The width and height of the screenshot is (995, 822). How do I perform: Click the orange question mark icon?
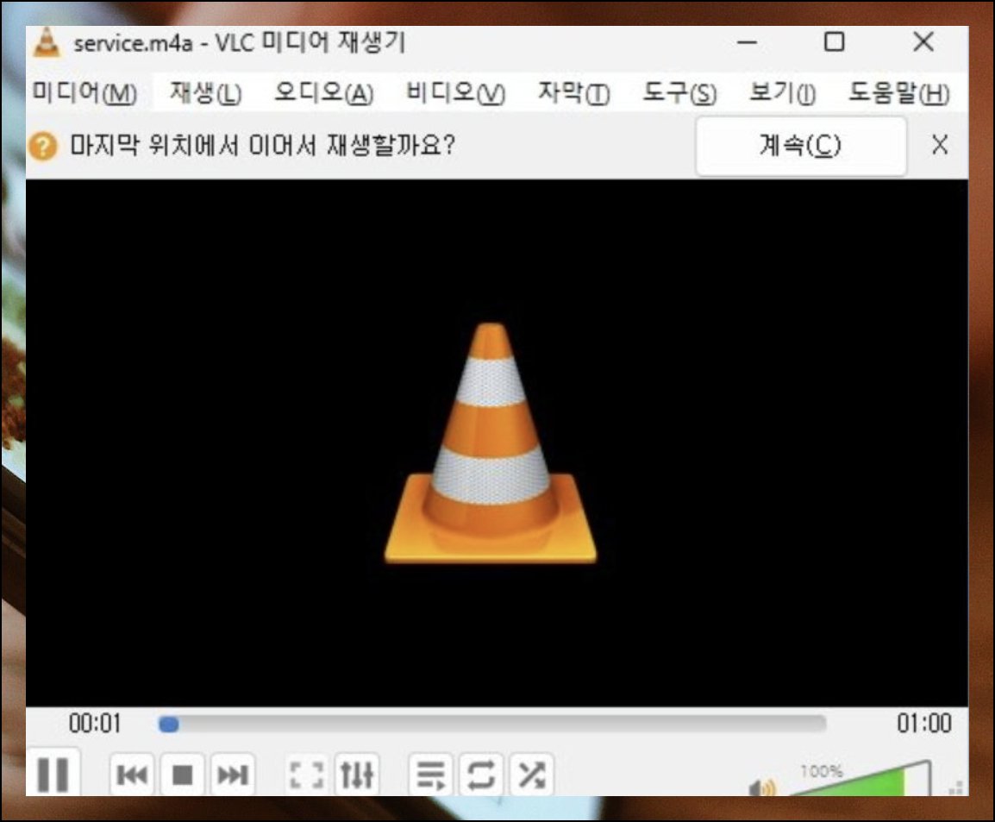pyautogui.click(x=43, y=147)
